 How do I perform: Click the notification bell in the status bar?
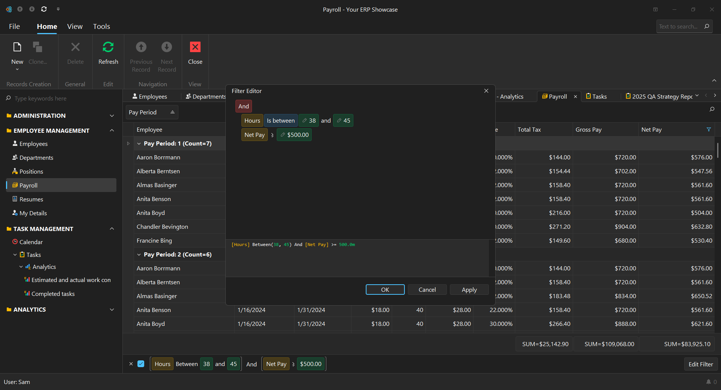[x=708, y=382]
